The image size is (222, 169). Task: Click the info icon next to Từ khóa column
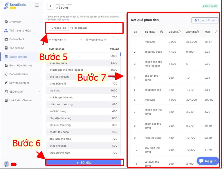[162, 32]
